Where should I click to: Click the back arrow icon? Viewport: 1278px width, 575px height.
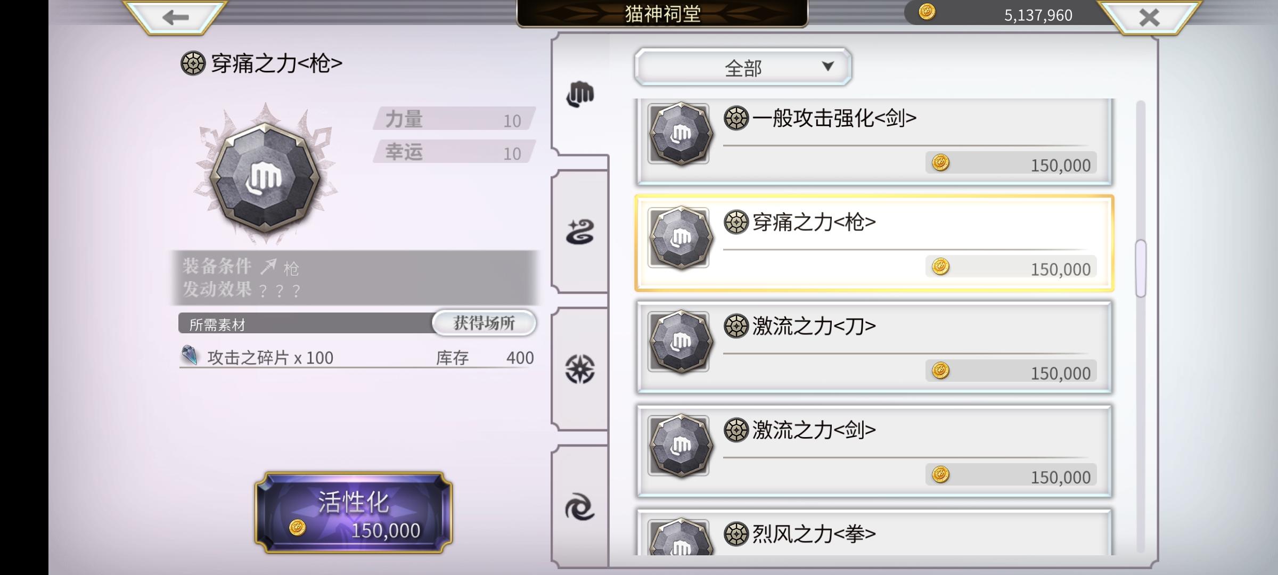(x=176, y=17)
